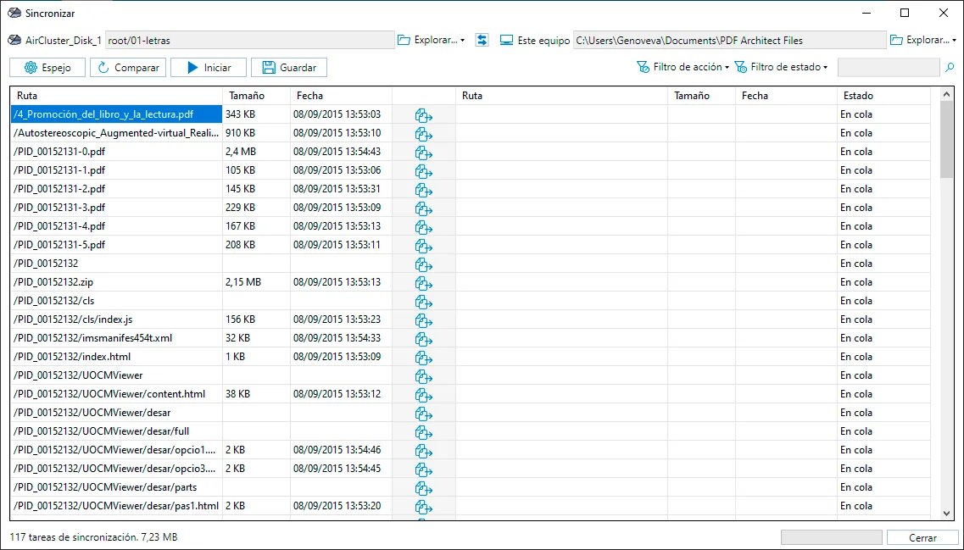Click the swap sync direction icon
964x550 pixels.
(482, 41)
